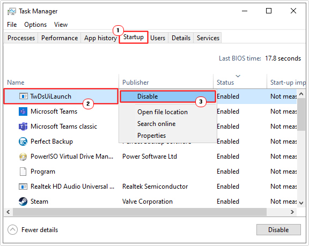Image resolution: width=309 pixels, height=246 pixels.
Task: Sort by the Name column header
Action: point(61,82)
